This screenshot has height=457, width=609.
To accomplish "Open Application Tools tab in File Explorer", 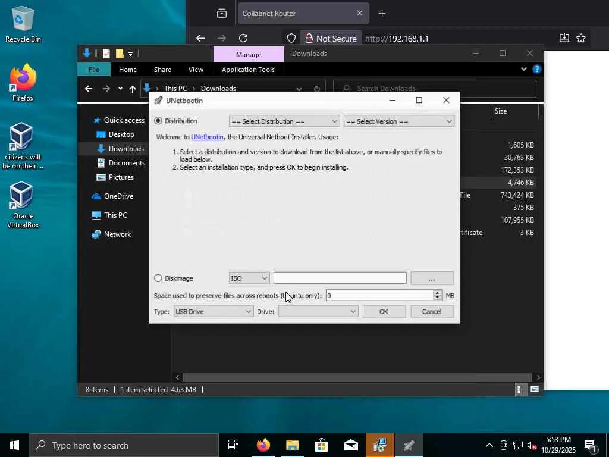I will tap(248, 70).
